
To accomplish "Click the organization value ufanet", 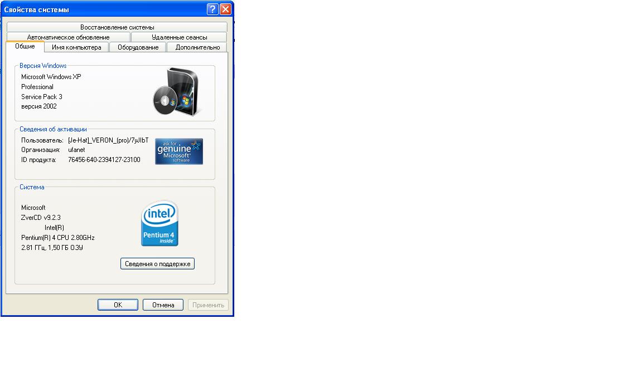I will point(77,150).
